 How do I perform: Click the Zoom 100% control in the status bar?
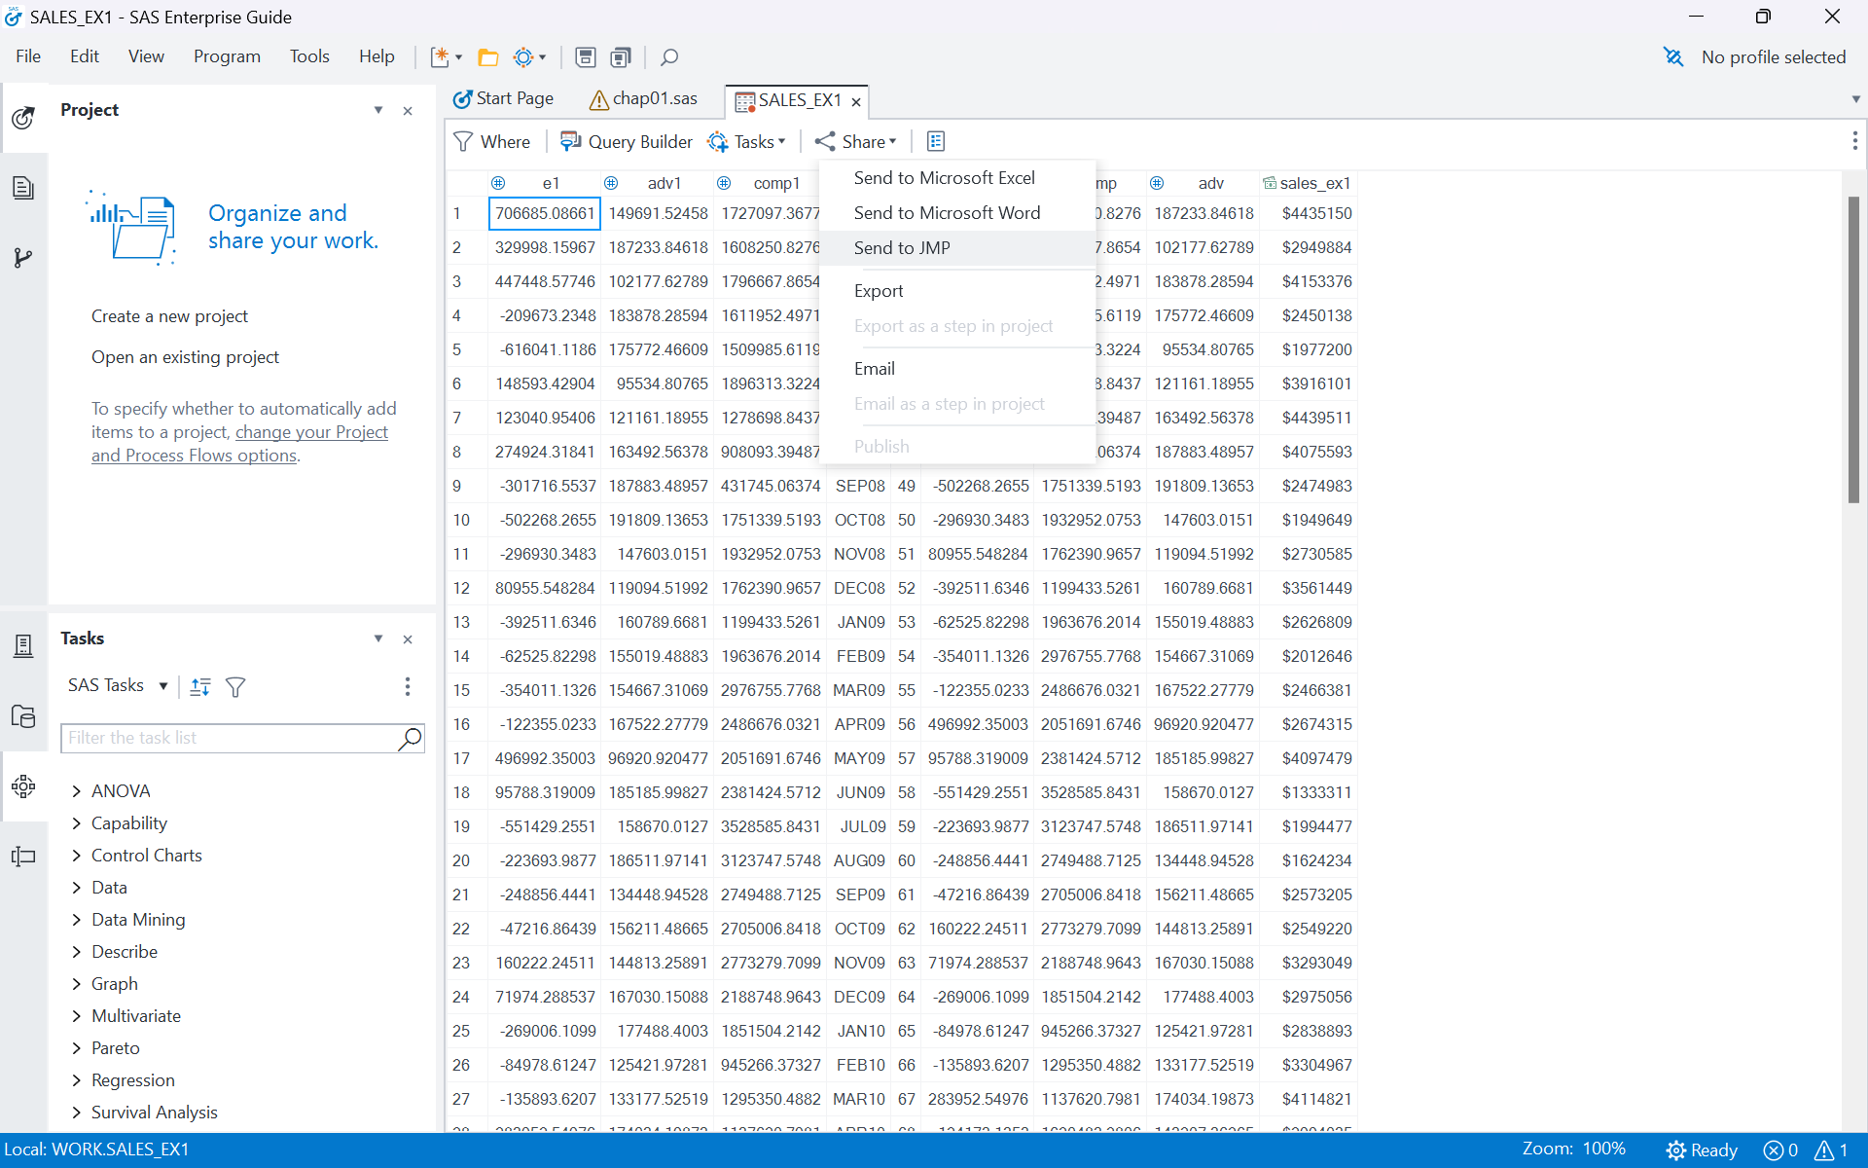click(x=1574, y=1149)
